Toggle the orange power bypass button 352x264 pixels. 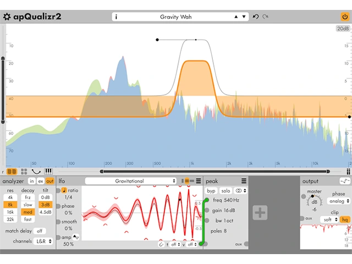click(345, 17)
